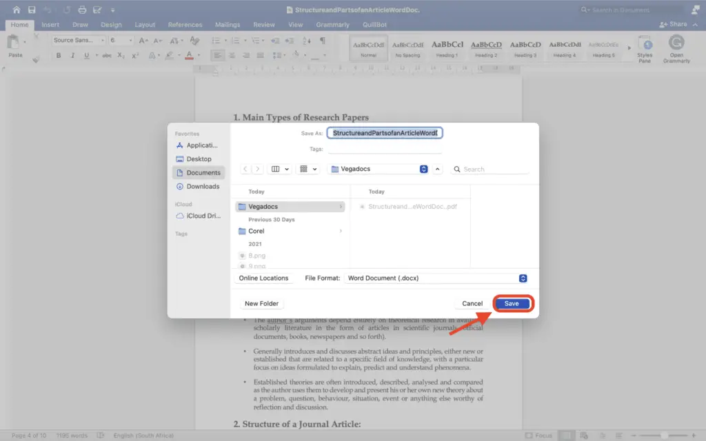Click the clear formatting icon
Image resolution: width=706 pixels, height=441 pixels.
194,41
